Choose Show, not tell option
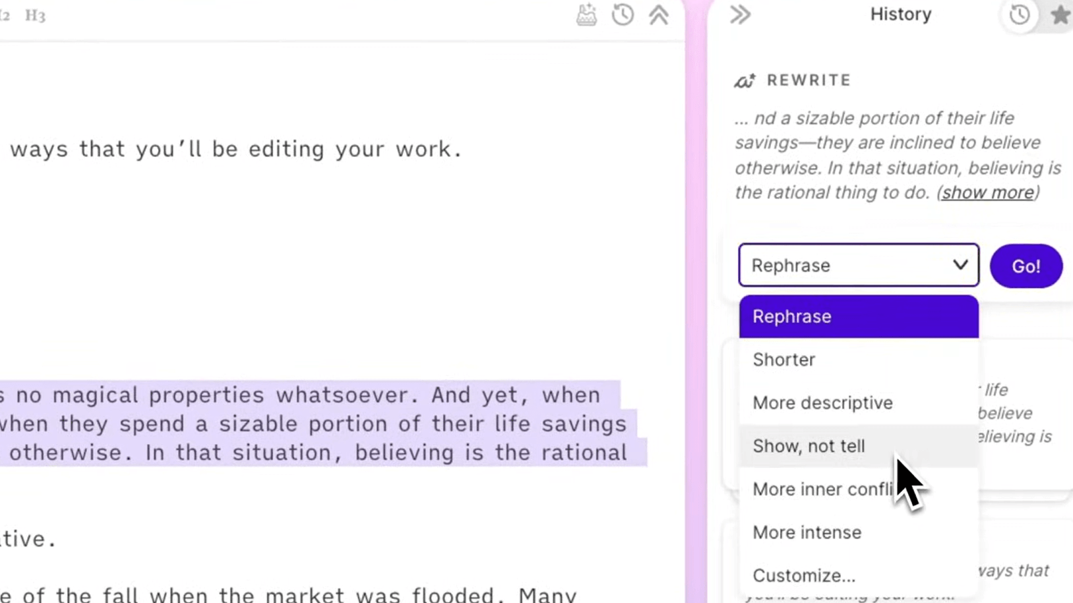 [859, 446]
